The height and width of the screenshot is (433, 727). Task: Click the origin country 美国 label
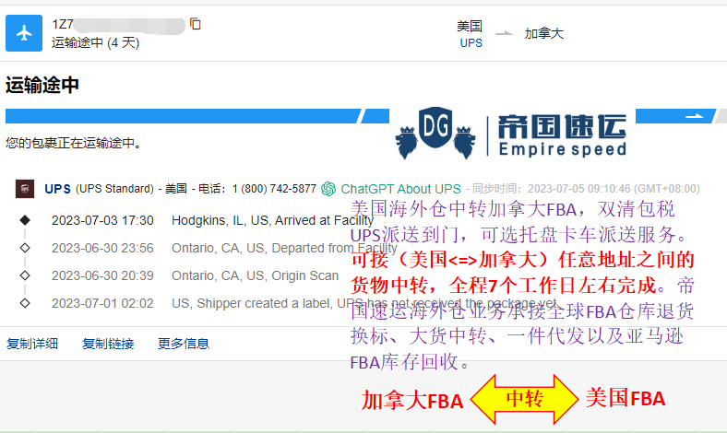tap(470, 26)
